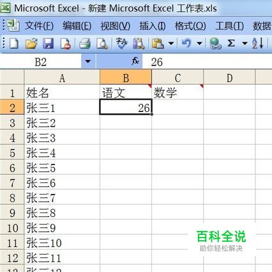
Task: Click cell containing 张三4
Action: tap(62, 152)
